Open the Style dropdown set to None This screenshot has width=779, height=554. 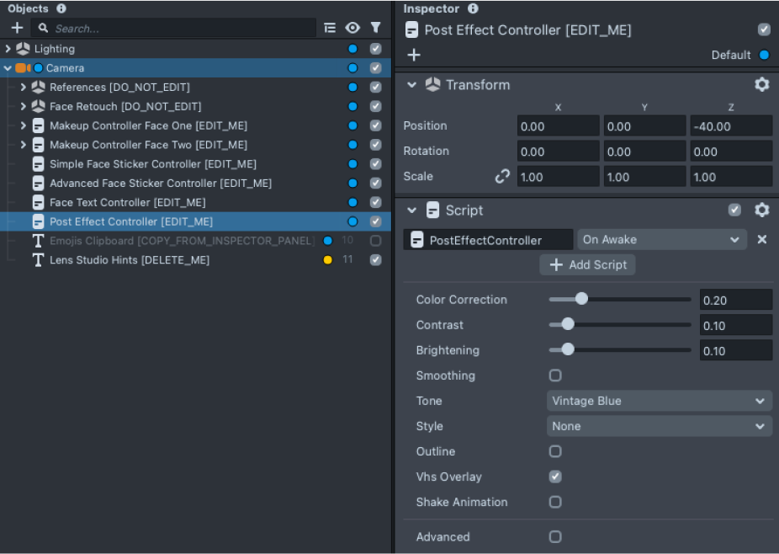(x=659, y=426)
